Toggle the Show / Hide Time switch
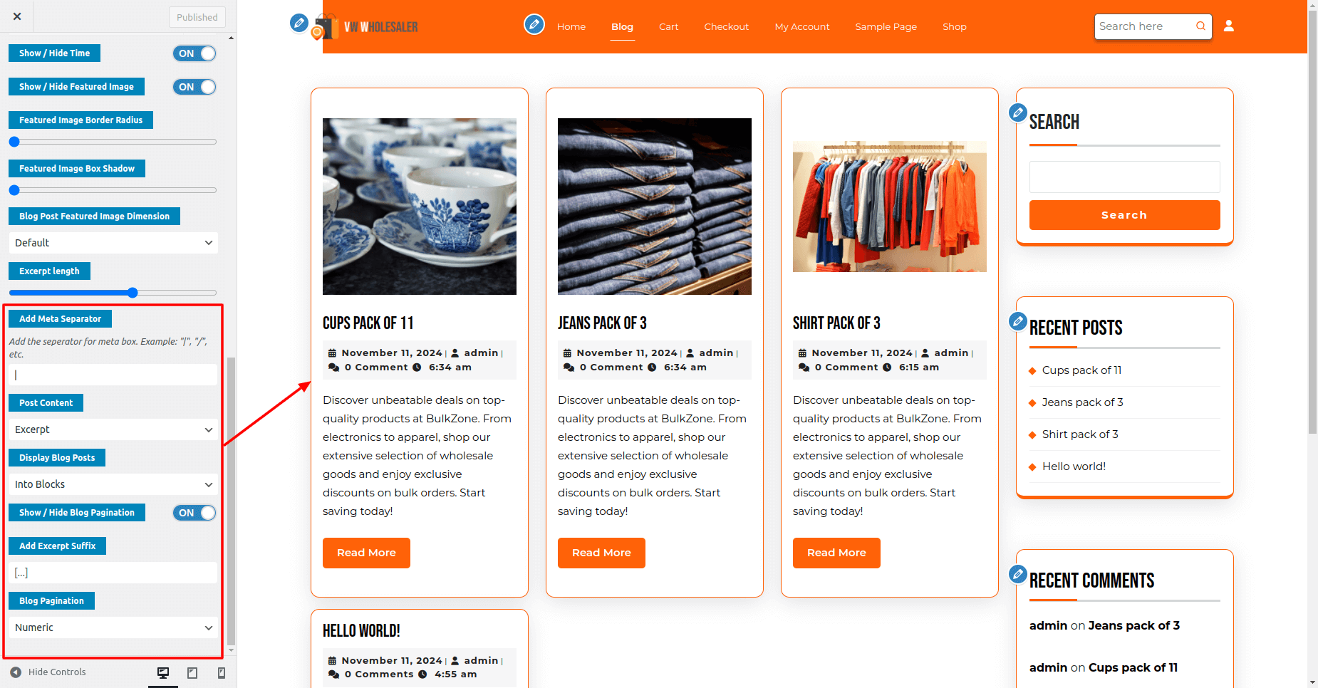Viewport: 1318px width, 688px height. (x=194, y=53)
